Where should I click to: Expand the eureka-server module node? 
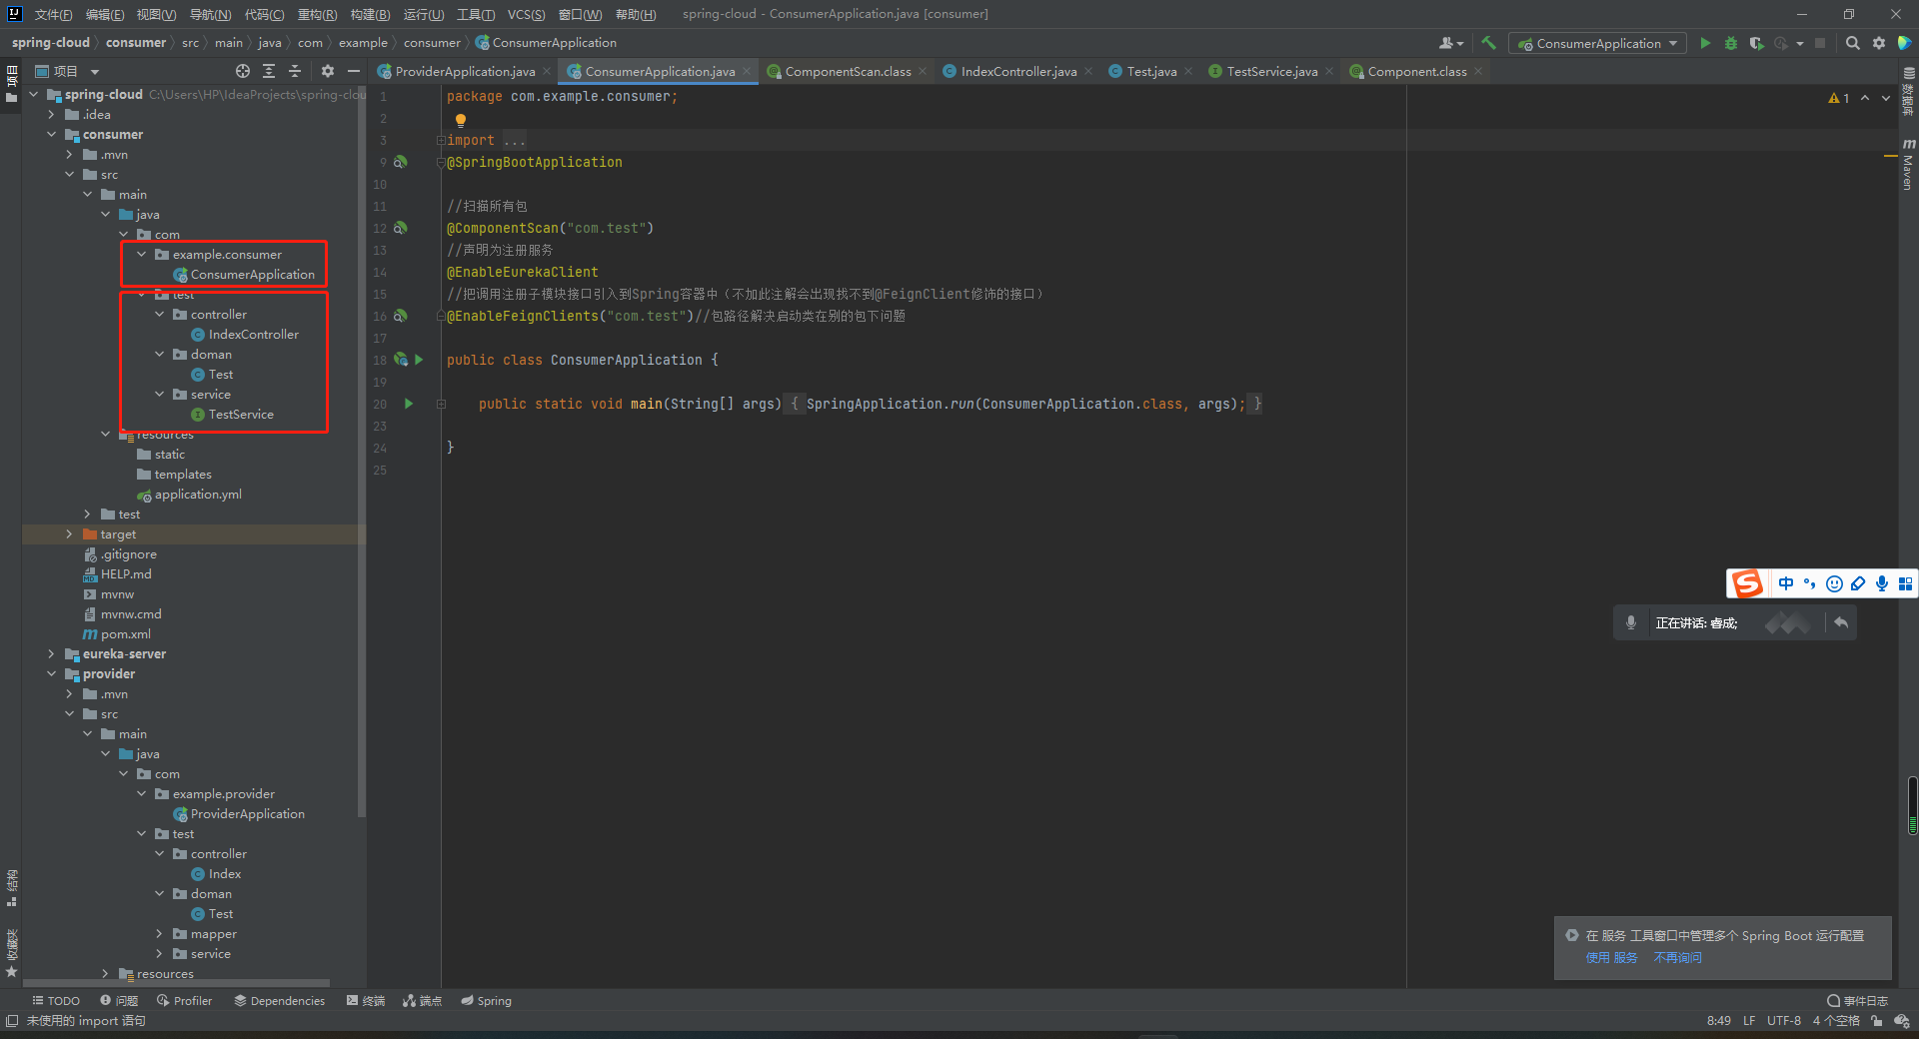51,653
